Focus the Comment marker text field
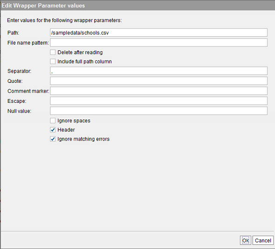 tap(158, 91)
